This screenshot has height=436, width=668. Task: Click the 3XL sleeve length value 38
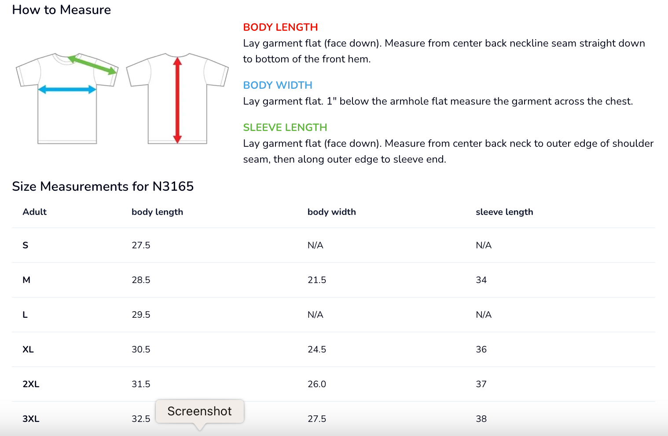click(481, 419)
